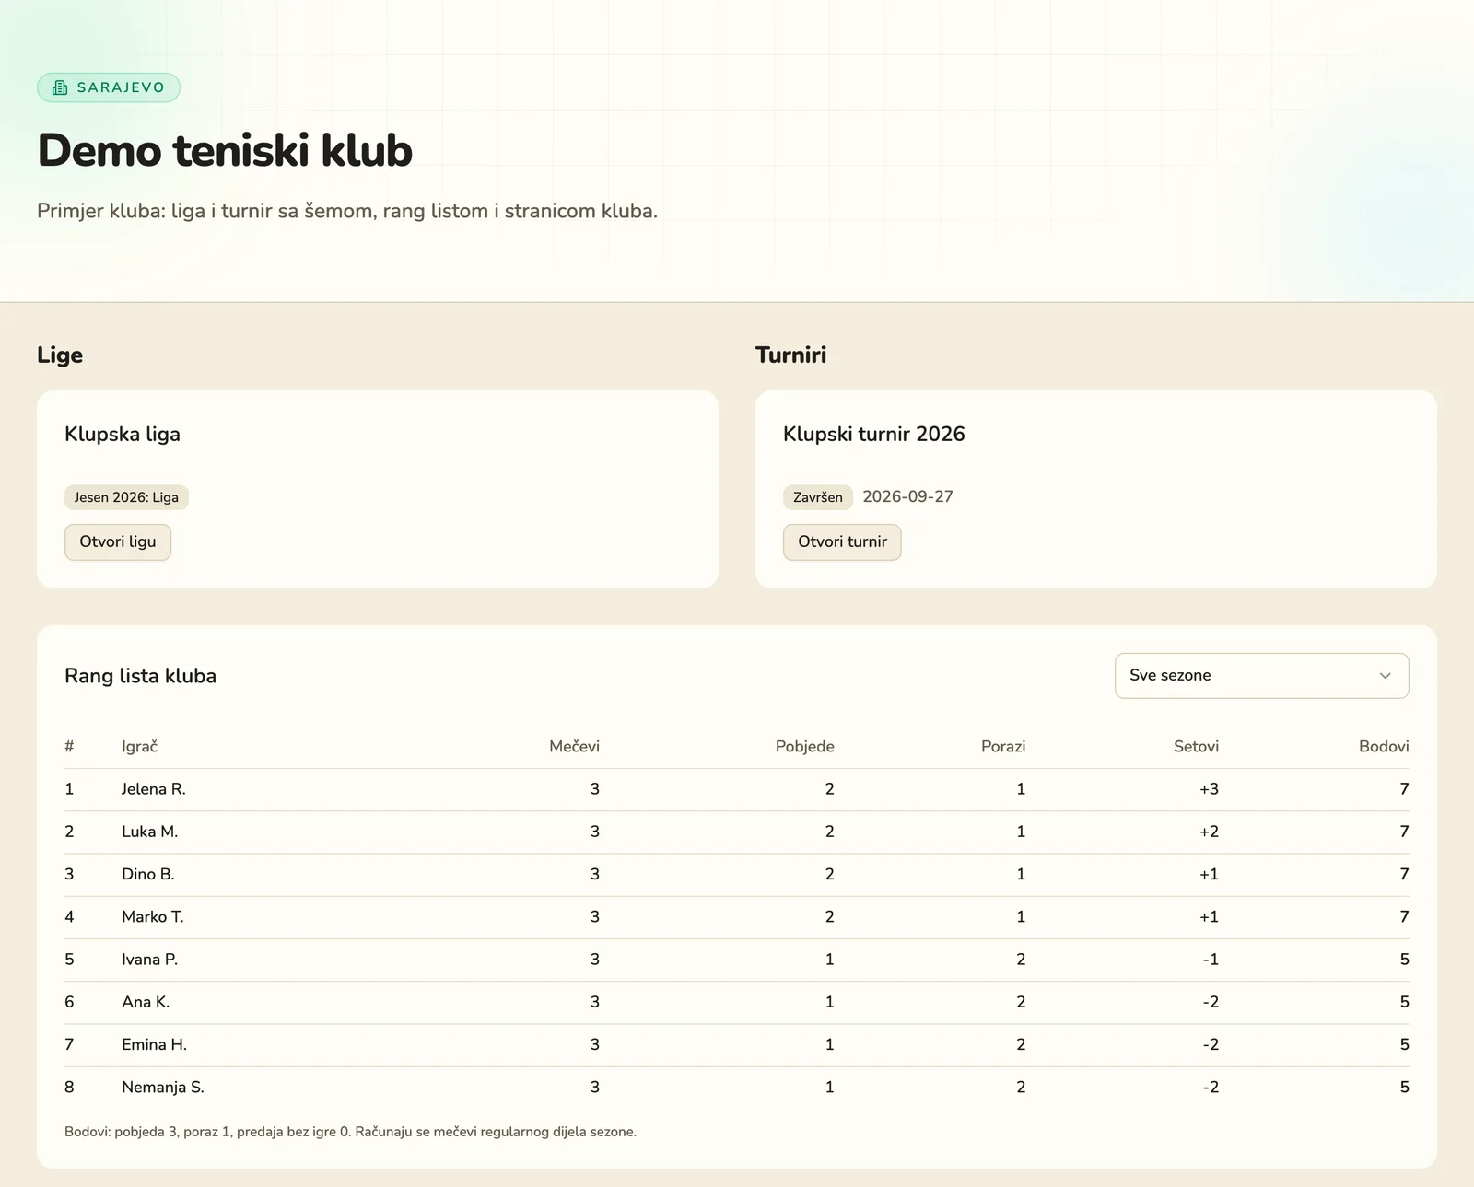The image size is (1474, 1187).
Task: Click the Demo teniski klub heading
Action: [x=225, y=150]
